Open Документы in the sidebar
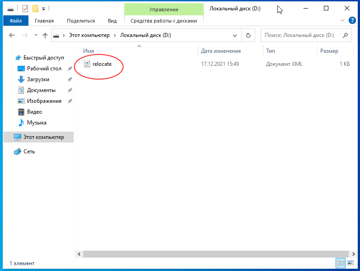 point(41,90)
